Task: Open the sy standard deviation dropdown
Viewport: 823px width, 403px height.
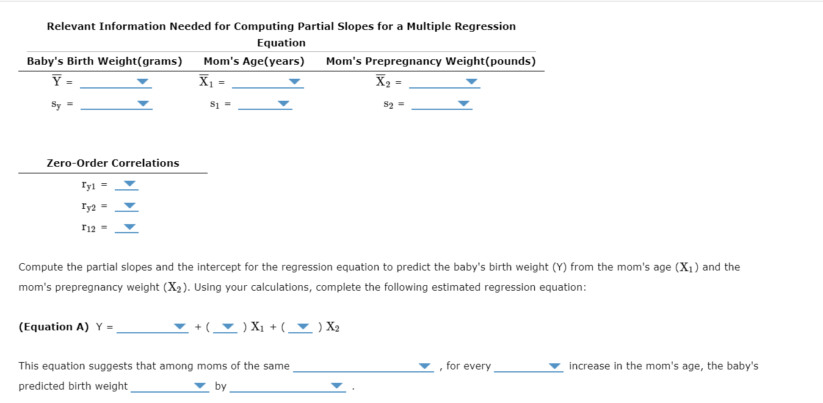Action: 142,103
